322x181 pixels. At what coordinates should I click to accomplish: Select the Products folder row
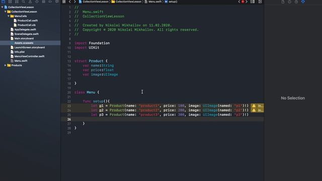[30, 65]
